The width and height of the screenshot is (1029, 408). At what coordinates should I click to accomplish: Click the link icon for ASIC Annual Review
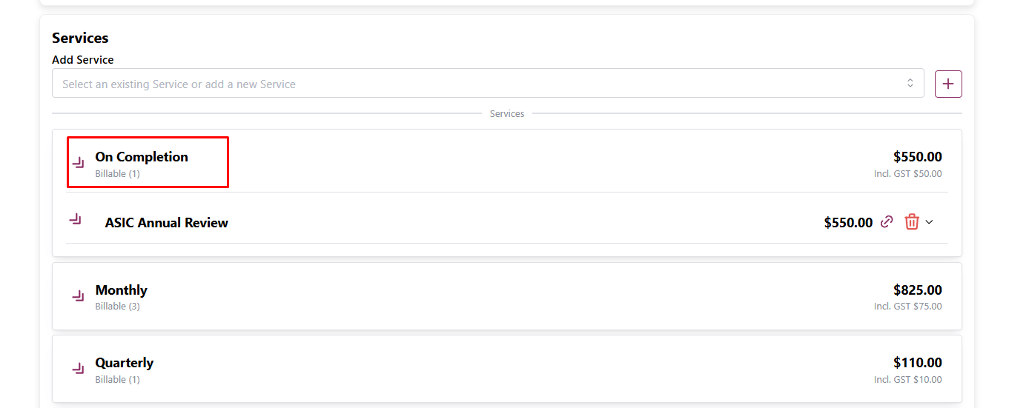(x=887, y=221)
